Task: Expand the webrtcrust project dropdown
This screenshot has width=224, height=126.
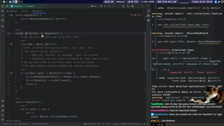Action: click(17, 6)
